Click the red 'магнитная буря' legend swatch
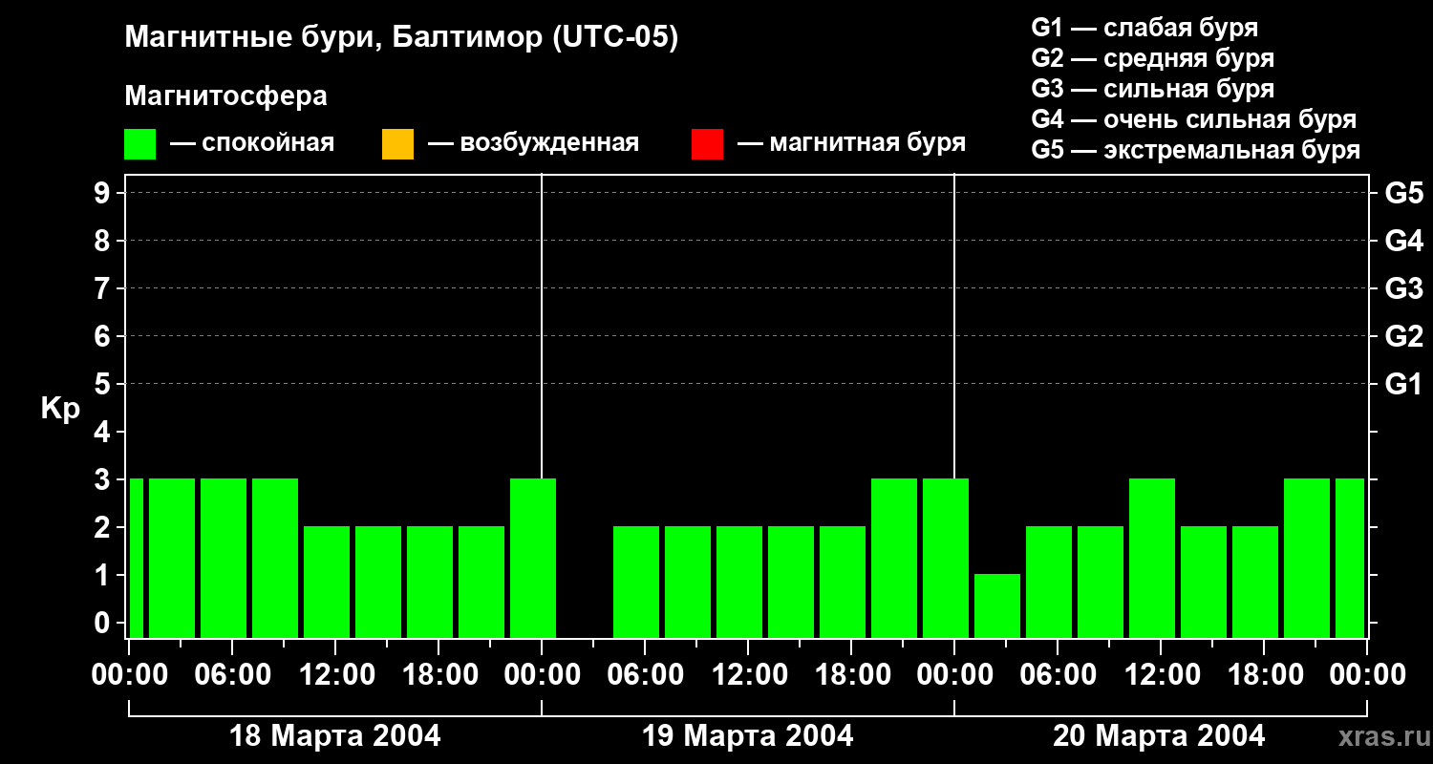Screen dimensions: 1433x764 [707, 144]
